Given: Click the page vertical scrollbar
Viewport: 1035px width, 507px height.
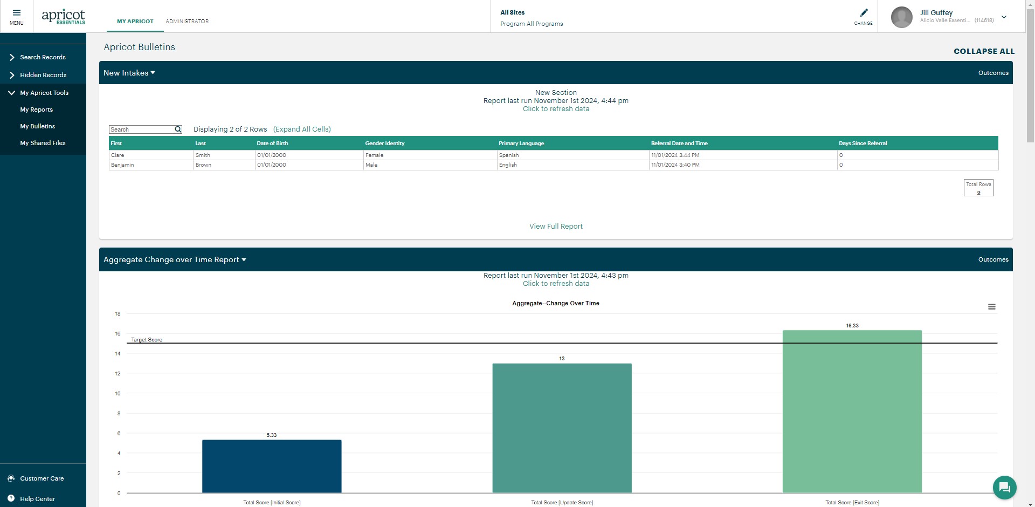Looking at the screenshot, I should pos(1030,76).
